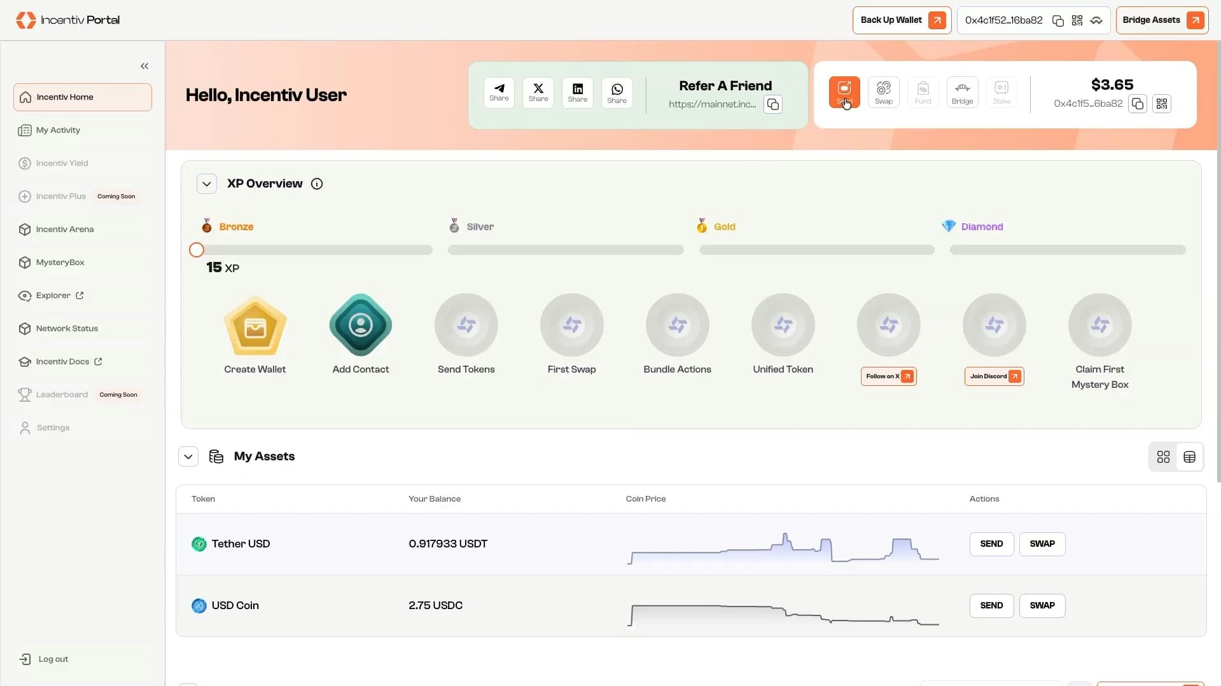Click the page vertical scrollbar
The image size is (1221, 686).
(x=1218, y=261)
